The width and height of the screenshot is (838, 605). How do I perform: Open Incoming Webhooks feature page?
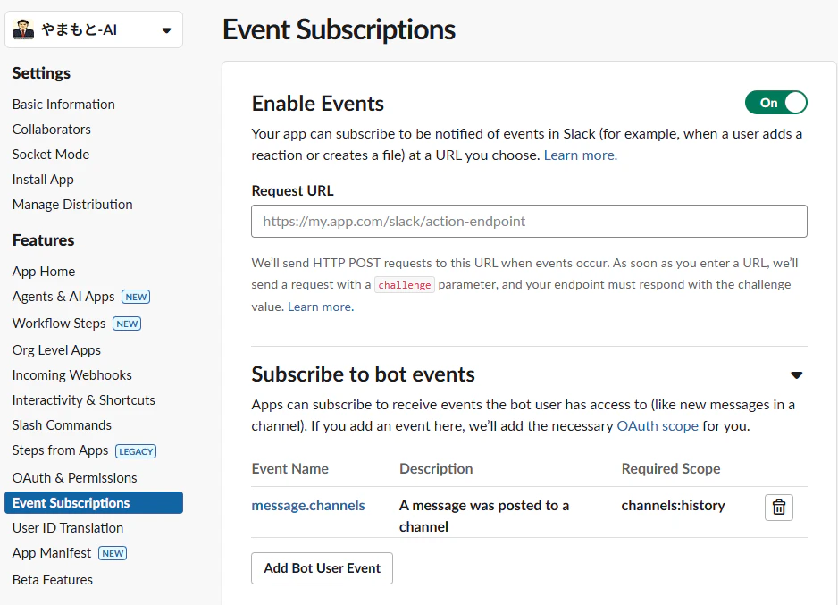[72, 375]
